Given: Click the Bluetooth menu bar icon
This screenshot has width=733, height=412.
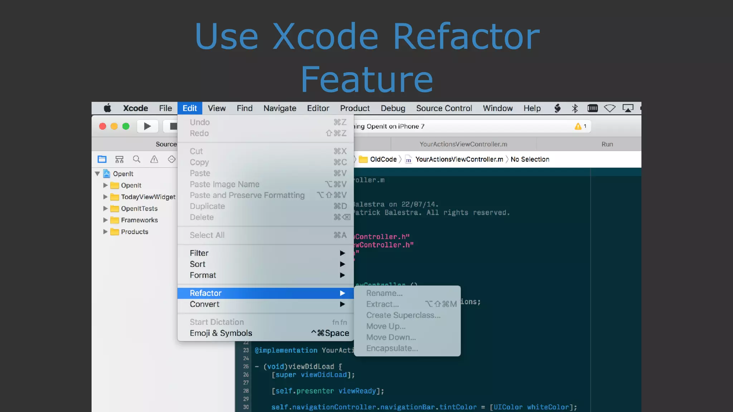Looking at the screenshot, I should [575, 108].
